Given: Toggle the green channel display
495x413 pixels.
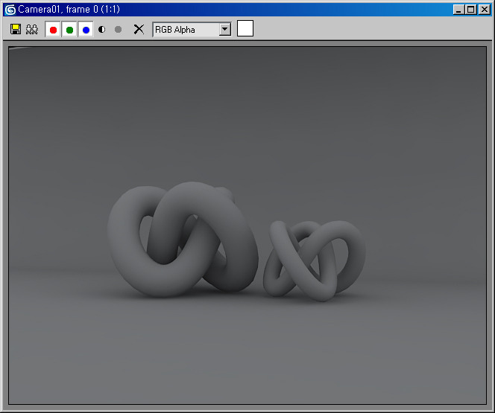Looking at the screenshot, I should pos(69,30).
